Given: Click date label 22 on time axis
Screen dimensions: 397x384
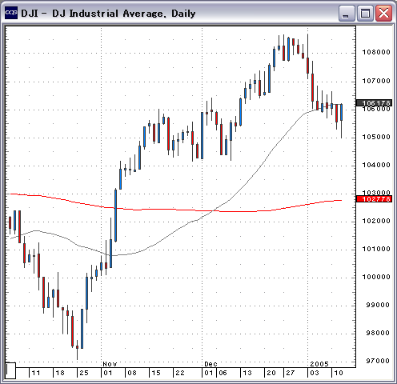Looking at the screenshot, I should (x=180, y=373).
